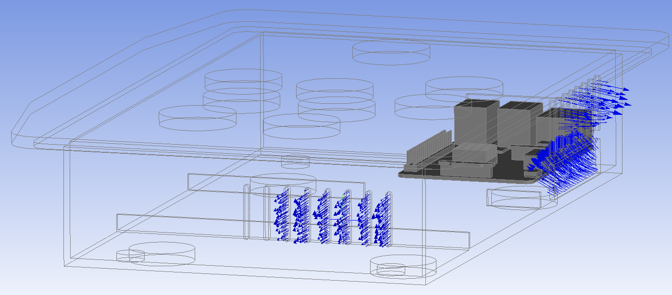Select the dark circuit board base plate
Viewport: 672px width, 295px height.
(481, 175)
